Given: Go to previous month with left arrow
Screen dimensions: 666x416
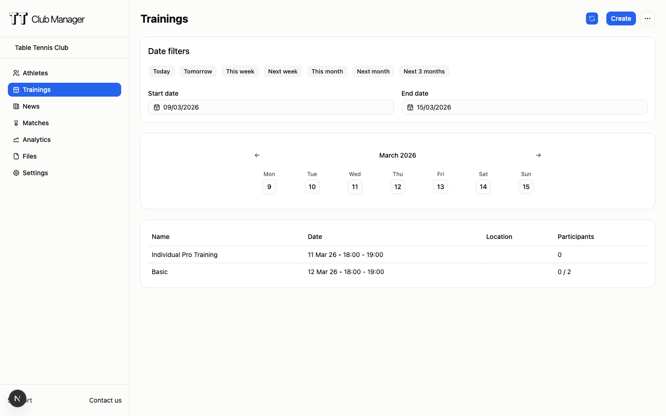Looking at the screenshot, I should click(257, 155).
